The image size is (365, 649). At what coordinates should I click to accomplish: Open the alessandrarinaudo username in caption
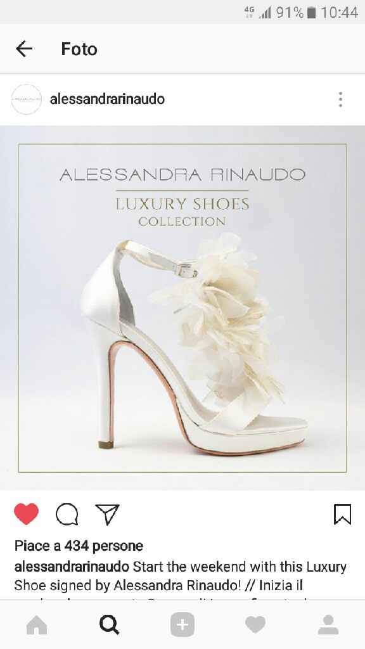pos(72,567)
